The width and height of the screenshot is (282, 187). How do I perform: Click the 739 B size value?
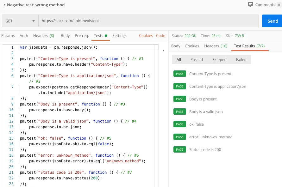pyautogui.click(x=239, y=36)
